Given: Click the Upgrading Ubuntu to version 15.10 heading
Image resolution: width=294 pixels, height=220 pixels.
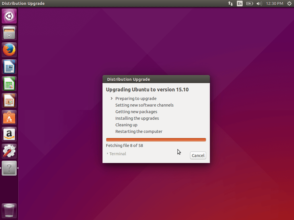Looking at the screenshot, I should pyautogui.click(x=147, y=90).
